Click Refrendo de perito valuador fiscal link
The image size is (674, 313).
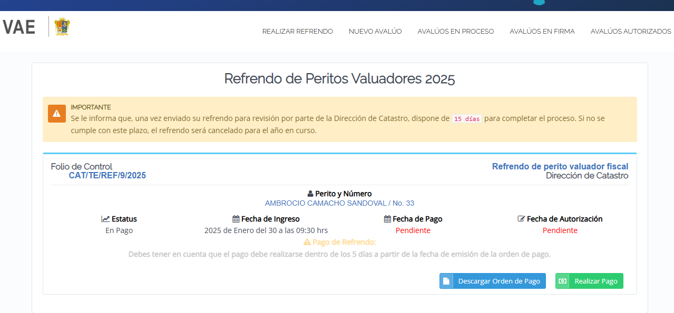pos(560,167)
